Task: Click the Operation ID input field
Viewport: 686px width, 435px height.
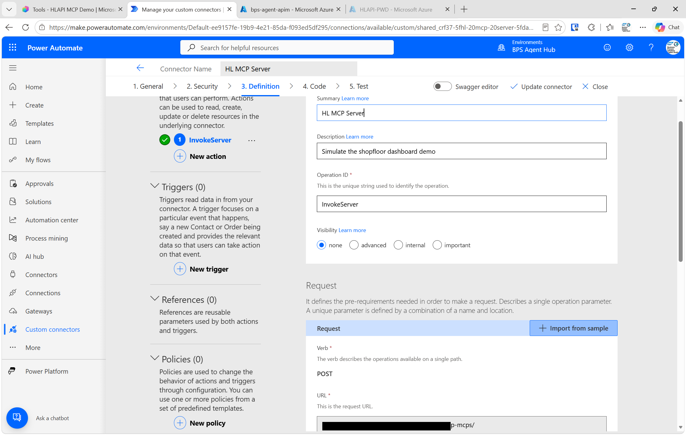Action: click(x=462, y=204)
